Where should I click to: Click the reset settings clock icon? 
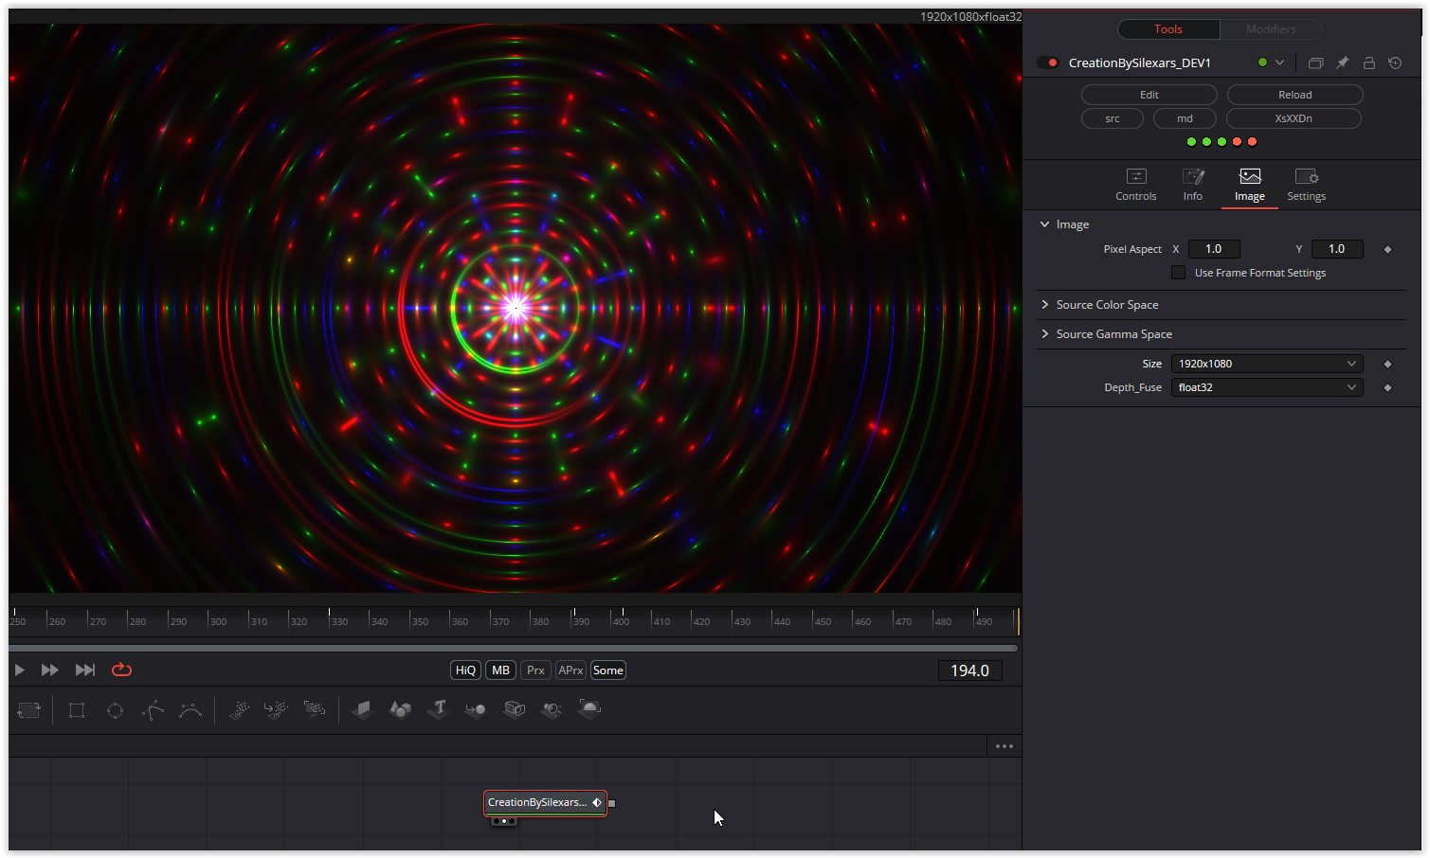click(x=1395, y=63)
